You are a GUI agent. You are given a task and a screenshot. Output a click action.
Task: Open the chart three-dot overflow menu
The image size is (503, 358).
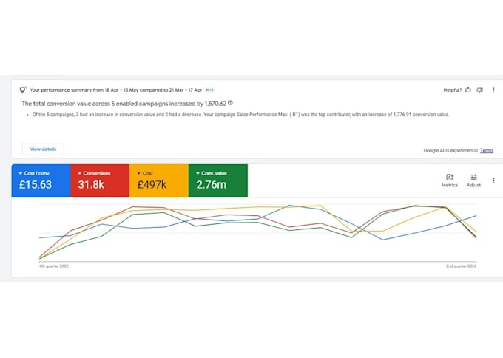click(493, 180)
